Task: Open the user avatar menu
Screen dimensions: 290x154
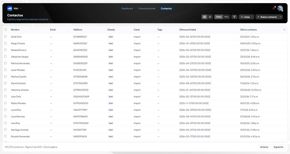Action: tap(280, 8)
